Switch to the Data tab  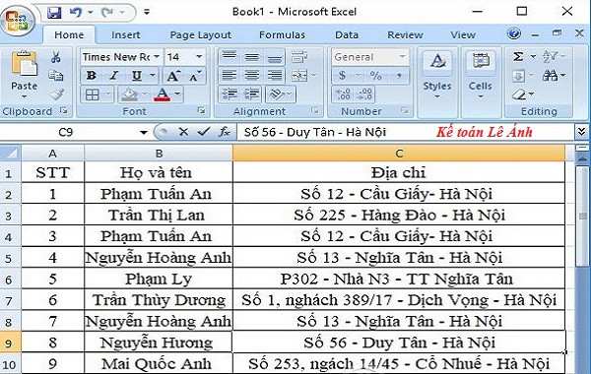(347, 35)
